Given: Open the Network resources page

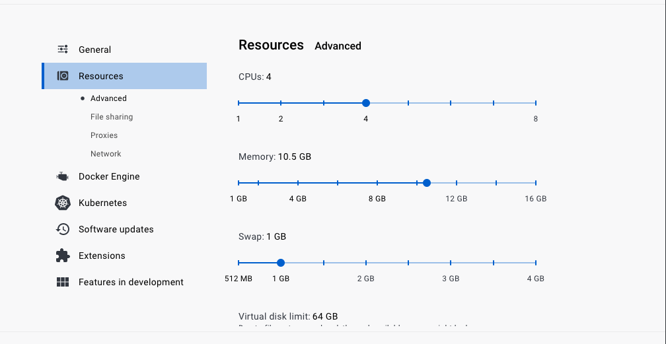Looking at the screenshot, I should coord(106,154).
